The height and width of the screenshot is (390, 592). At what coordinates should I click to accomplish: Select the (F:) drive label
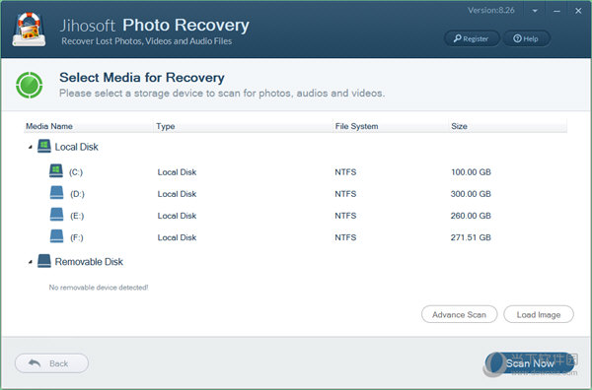[77, 237]
